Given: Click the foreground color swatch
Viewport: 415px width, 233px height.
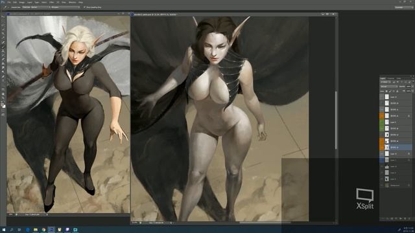Looking at the screenshot, I should [x=3, y=105].
